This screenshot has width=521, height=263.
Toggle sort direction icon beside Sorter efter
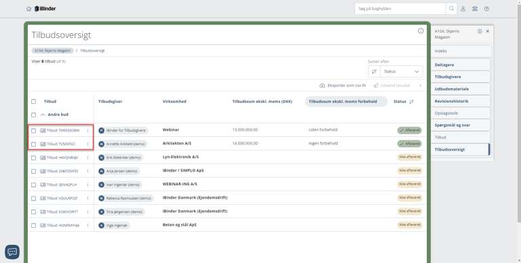point(374,71)
